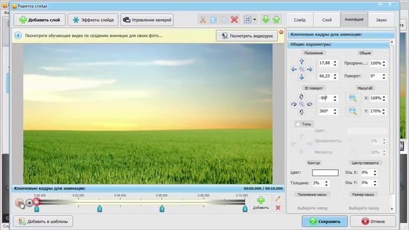The image size is (409, 230).
Task: Click Добавить слой button
Action: click(x=40, y=20)
